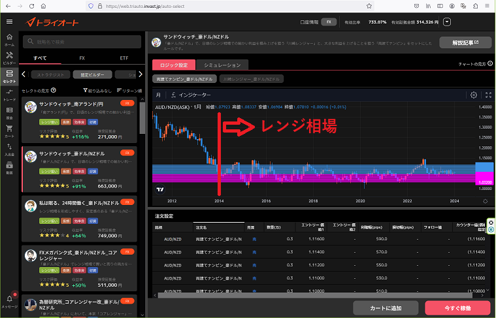Click カートに追加 button
This screenshot has height=318, width=496.
click(386, 308)
